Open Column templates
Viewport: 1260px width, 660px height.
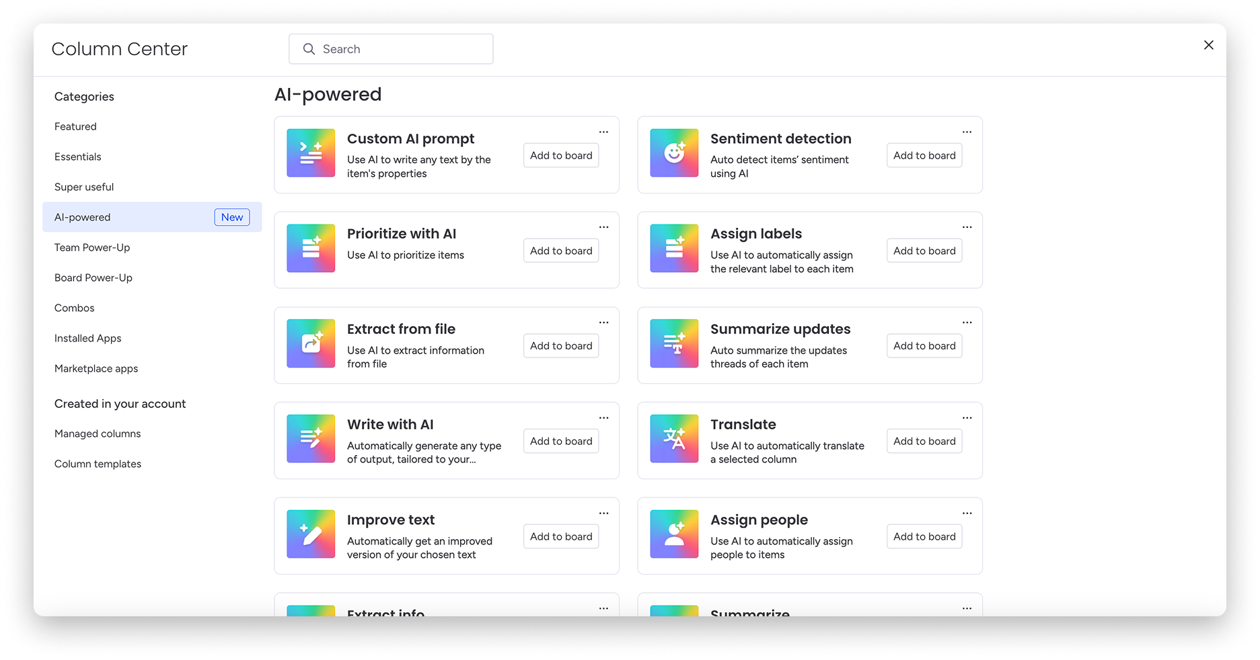pyautogui.click(x=152, y=464)
